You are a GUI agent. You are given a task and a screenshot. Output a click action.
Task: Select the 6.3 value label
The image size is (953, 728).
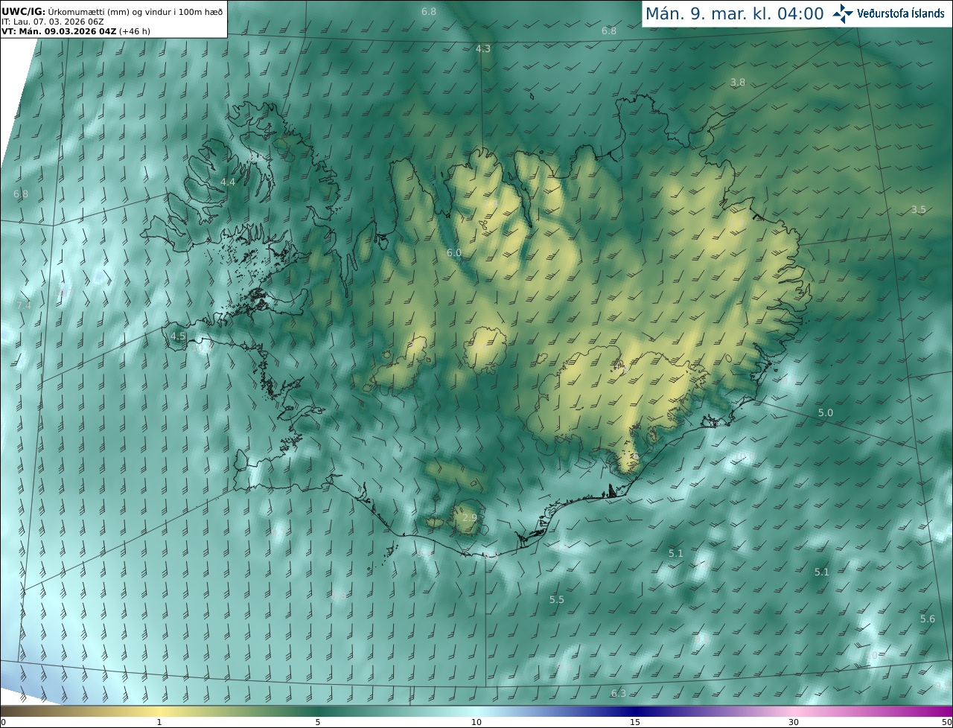[619, 694]
